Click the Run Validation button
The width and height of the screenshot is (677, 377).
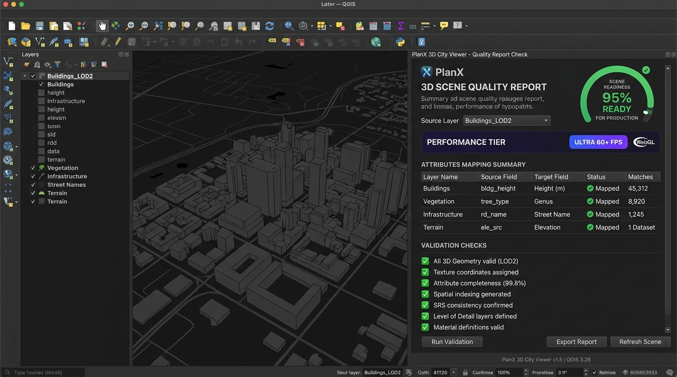(x=452, y=342)
